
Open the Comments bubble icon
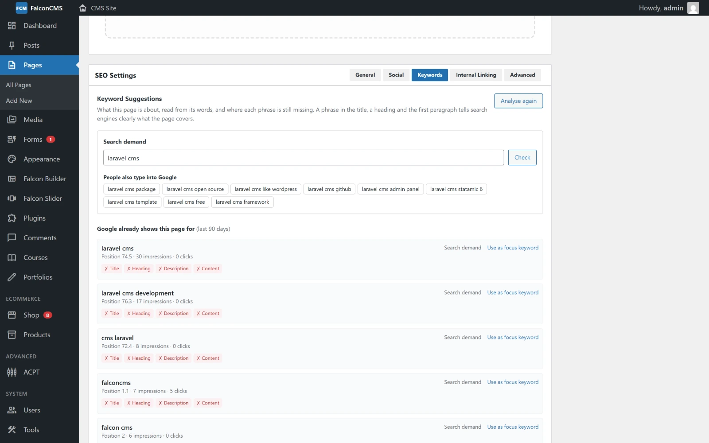[12, 238]
